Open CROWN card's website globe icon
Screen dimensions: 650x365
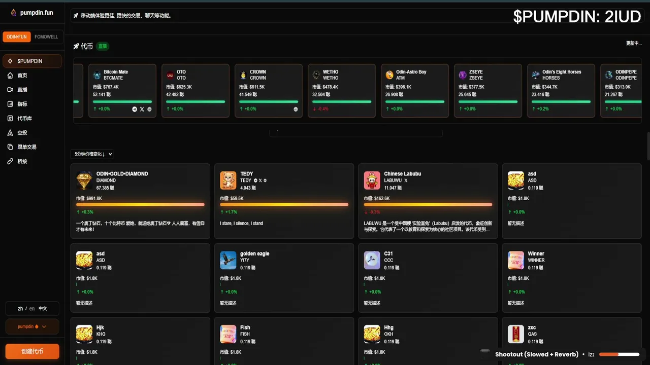296,109
